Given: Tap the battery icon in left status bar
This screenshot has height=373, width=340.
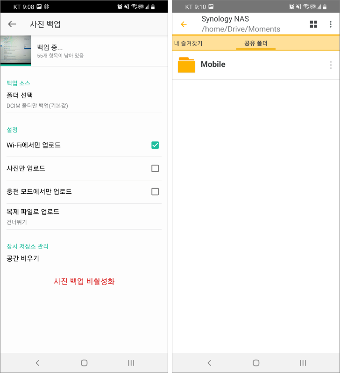Looking at the screenshot, I should point(153,7).
